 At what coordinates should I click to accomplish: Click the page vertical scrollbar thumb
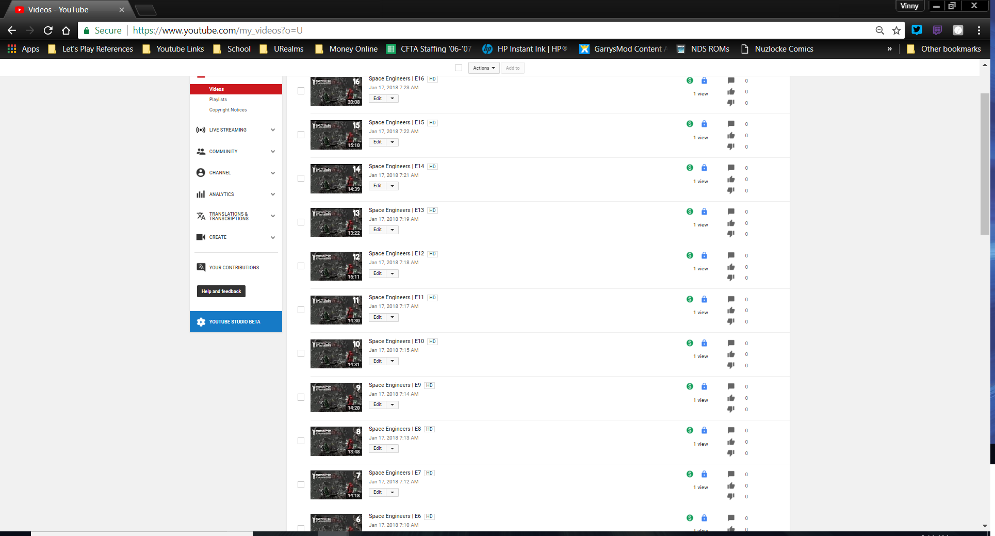click(985, 164)
